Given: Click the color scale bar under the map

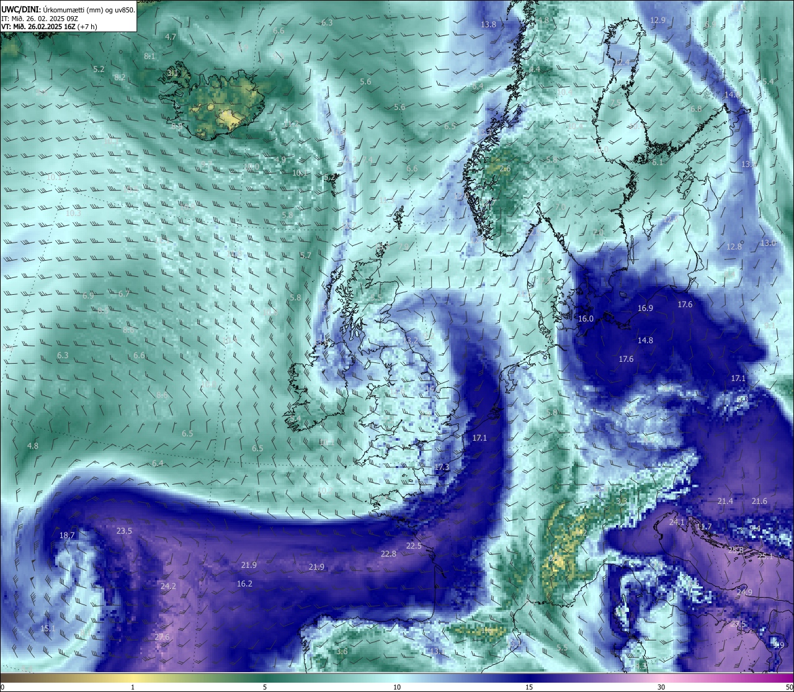Looking at the screenshot, I should (397, 677).
